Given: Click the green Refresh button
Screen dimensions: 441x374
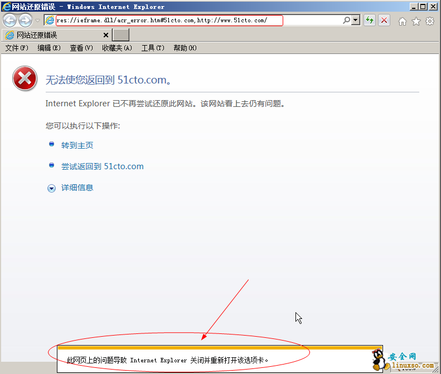Looking at the screenshot, I should [370, 20].
